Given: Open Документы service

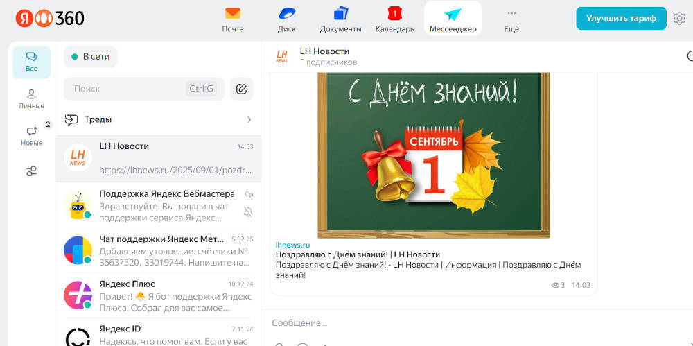Looking at the screenshot, I should pos(340,20).
